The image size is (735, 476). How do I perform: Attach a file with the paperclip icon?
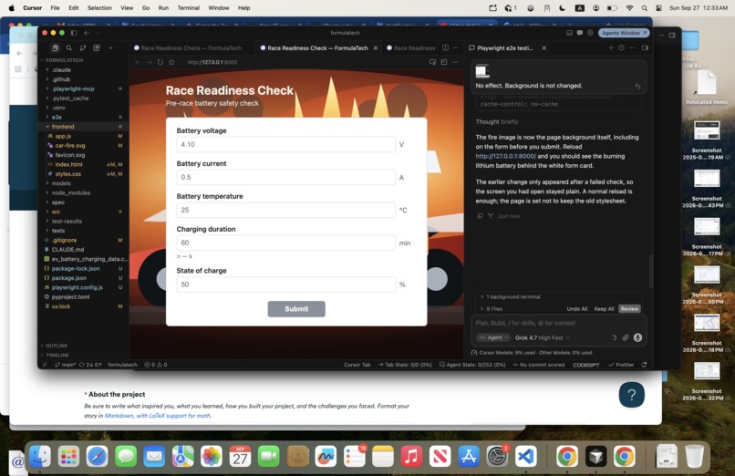click(x=626, y=337)
